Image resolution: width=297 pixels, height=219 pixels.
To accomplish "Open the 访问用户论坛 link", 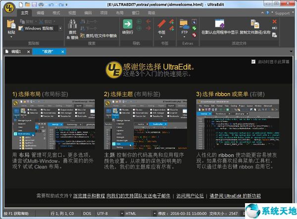I will tap(190, 196).
